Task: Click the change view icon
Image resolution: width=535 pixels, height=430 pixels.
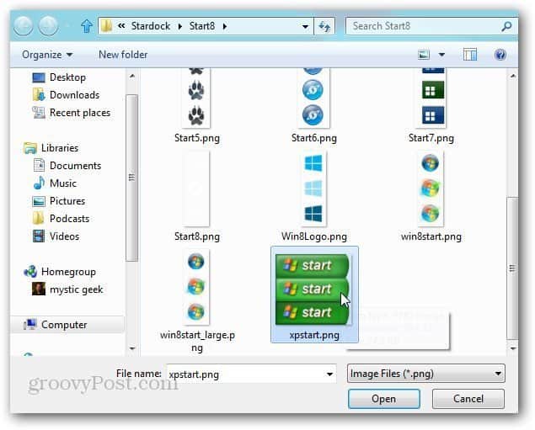Action: tap(424, 55)
